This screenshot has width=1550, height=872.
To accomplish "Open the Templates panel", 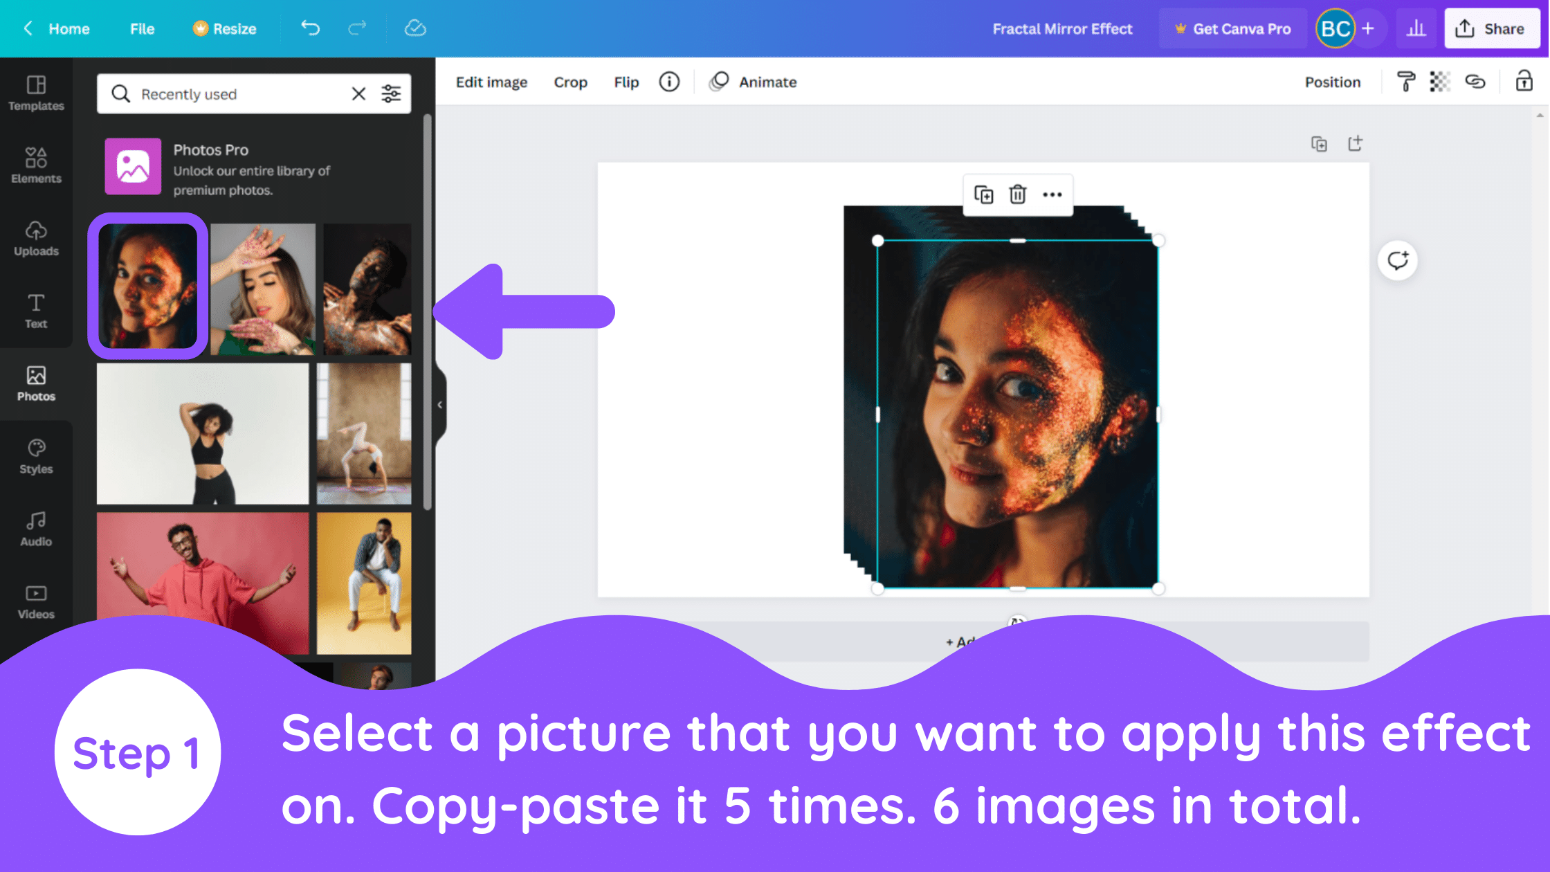I will tap(36, 93).
